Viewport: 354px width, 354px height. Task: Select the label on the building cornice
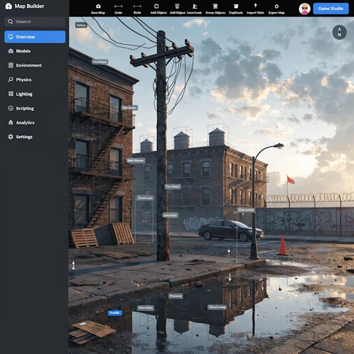99,62
